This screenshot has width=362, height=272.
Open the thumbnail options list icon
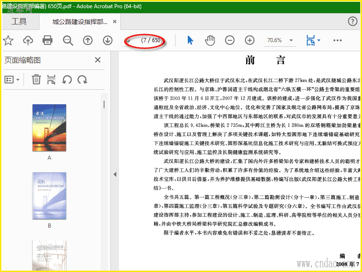tap(9, 80)
